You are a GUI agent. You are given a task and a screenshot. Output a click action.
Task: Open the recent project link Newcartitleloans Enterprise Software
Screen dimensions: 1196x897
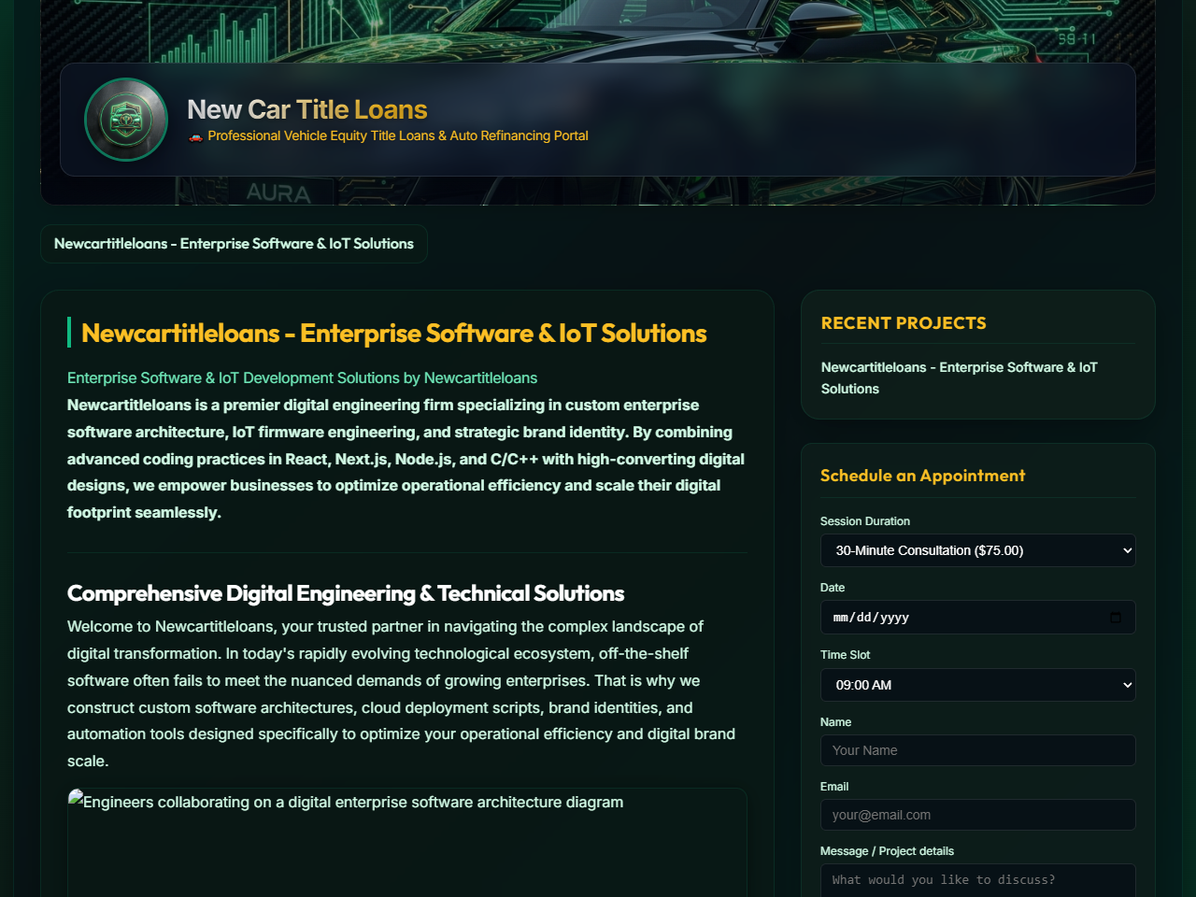click(x=960, y=377)
